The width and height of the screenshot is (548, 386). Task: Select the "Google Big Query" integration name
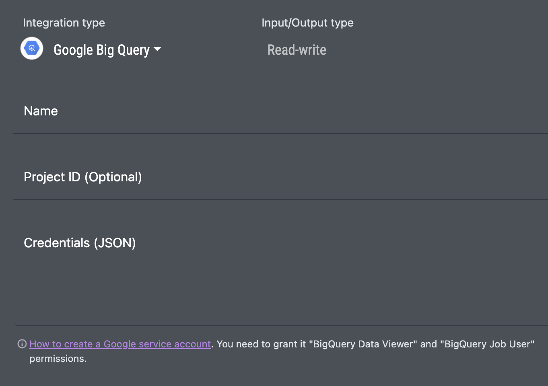pyautogui.click(x=101, y=50)
